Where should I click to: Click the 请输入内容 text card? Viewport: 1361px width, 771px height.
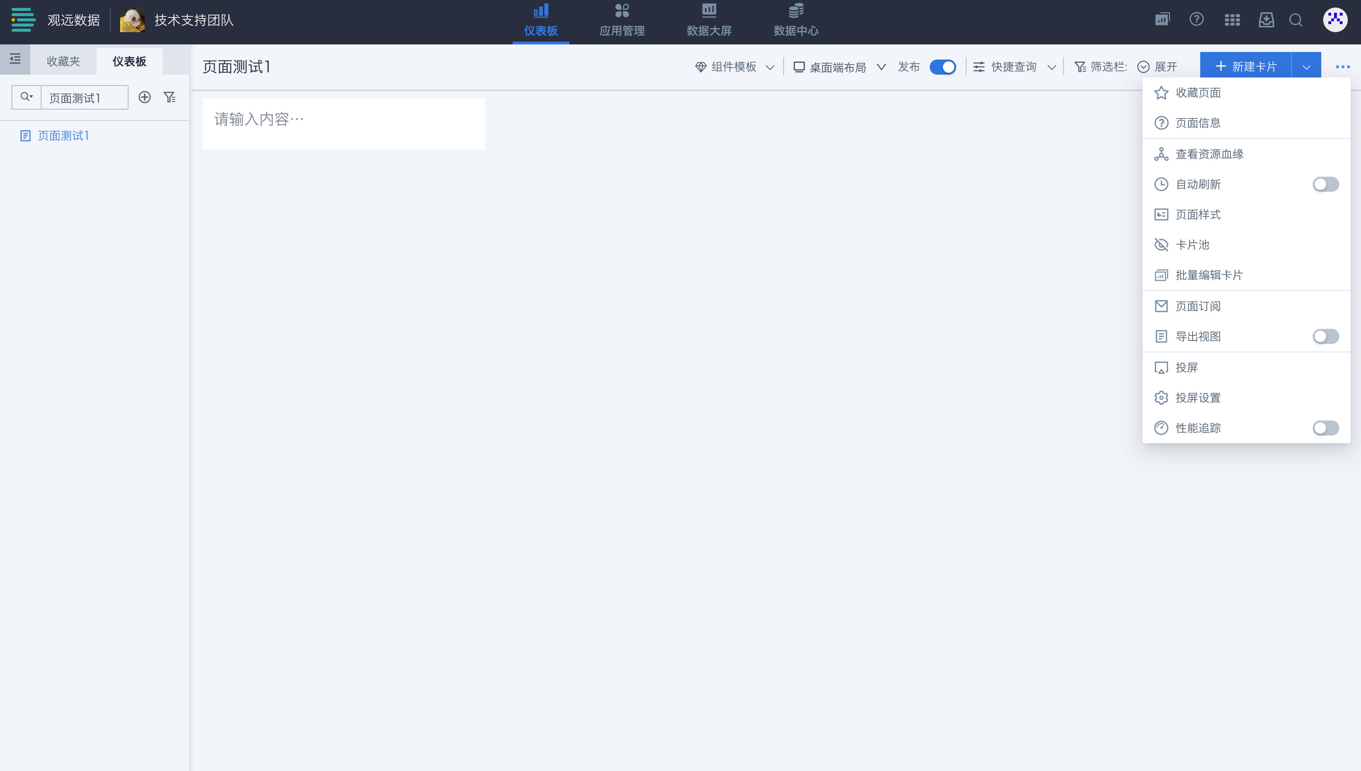click(x=343, y=123)
